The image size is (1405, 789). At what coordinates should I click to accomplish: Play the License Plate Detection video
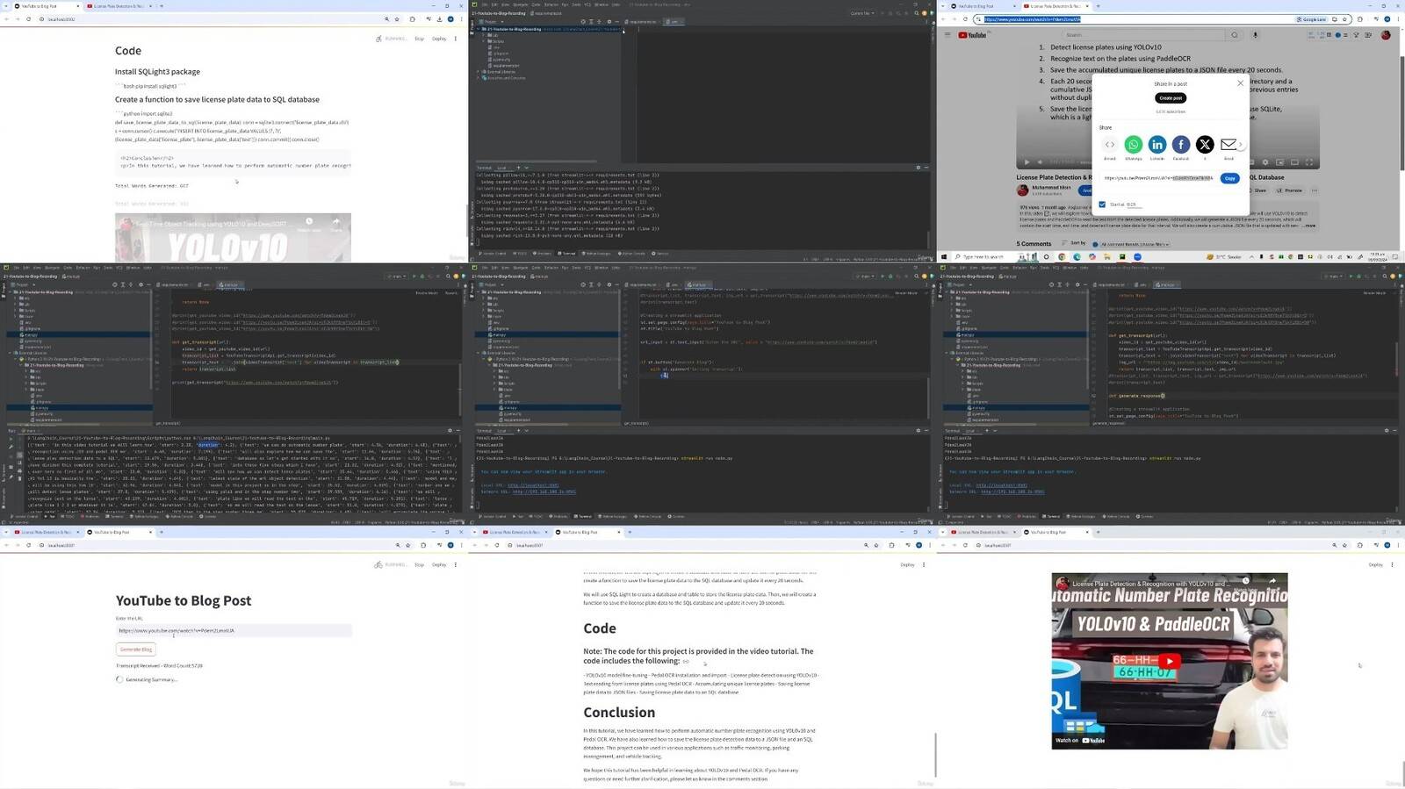(x=1027, y=162)
